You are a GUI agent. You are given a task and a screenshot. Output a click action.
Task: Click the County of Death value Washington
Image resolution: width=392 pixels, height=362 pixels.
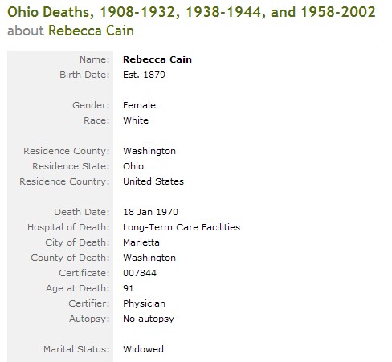pyautogui.click(x=149, y=258)
